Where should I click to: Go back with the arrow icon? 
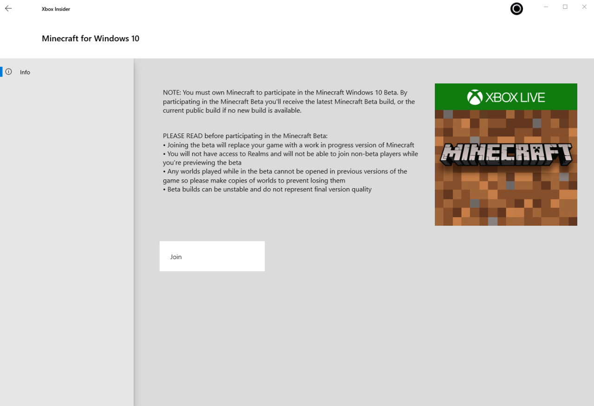pos(8,8)
